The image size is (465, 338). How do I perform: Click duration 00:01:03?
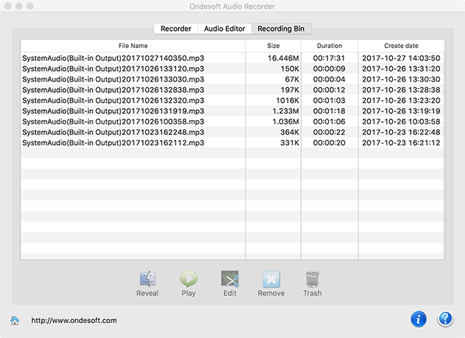coord(329,101)
